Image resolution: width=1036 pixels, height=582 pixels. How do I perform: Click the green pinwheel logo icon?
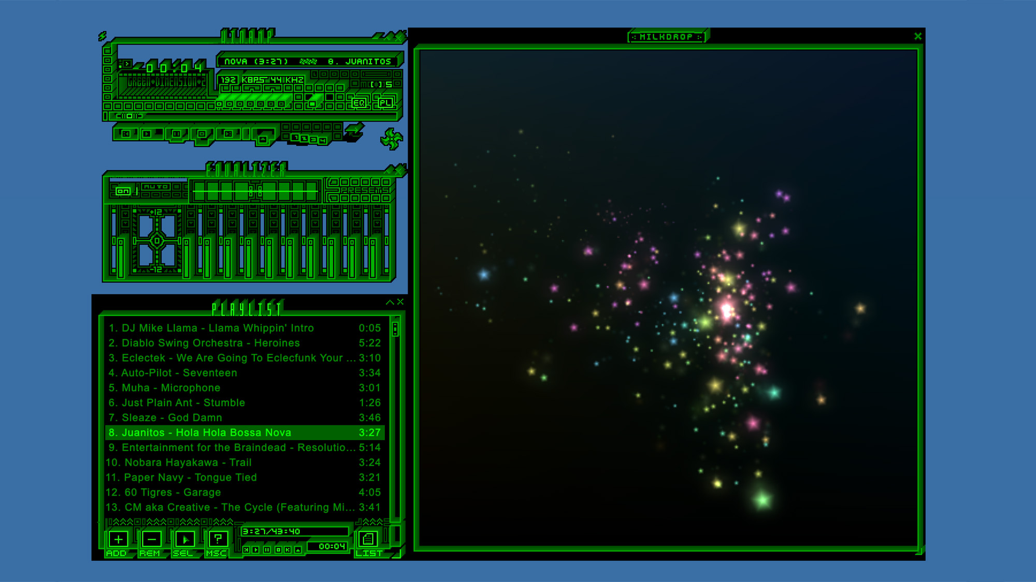click(x=392, y=139)
